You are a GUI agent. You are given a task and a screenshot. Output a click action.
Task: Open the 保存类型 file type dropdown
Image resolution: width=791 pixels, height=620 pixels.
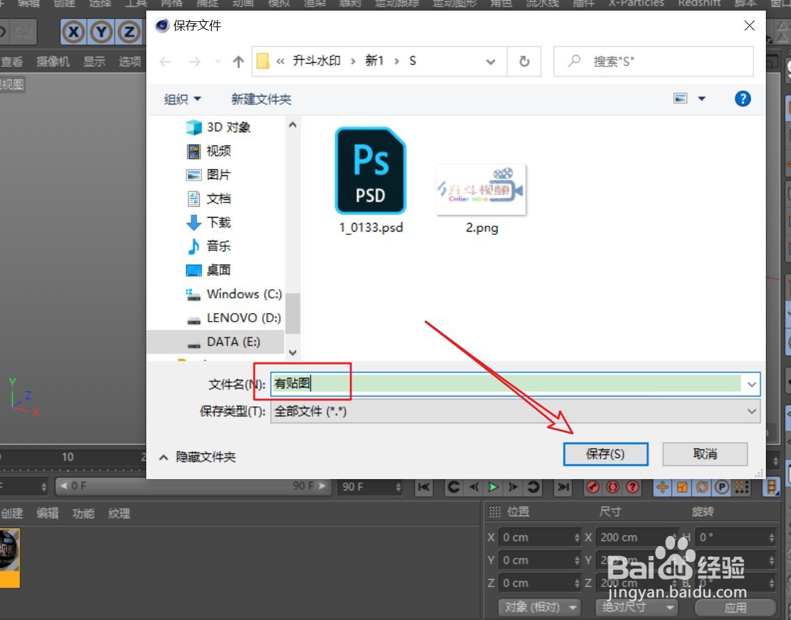pos(751,411)
